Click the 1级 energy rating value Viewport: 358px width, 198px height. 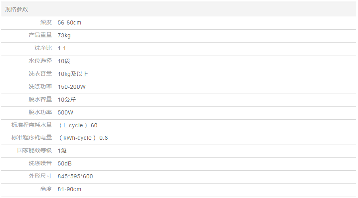click(62, 151)
